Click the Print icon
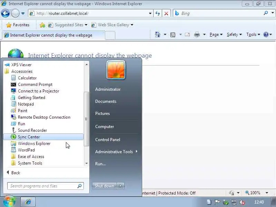276x207 pixels. (197, 35)
